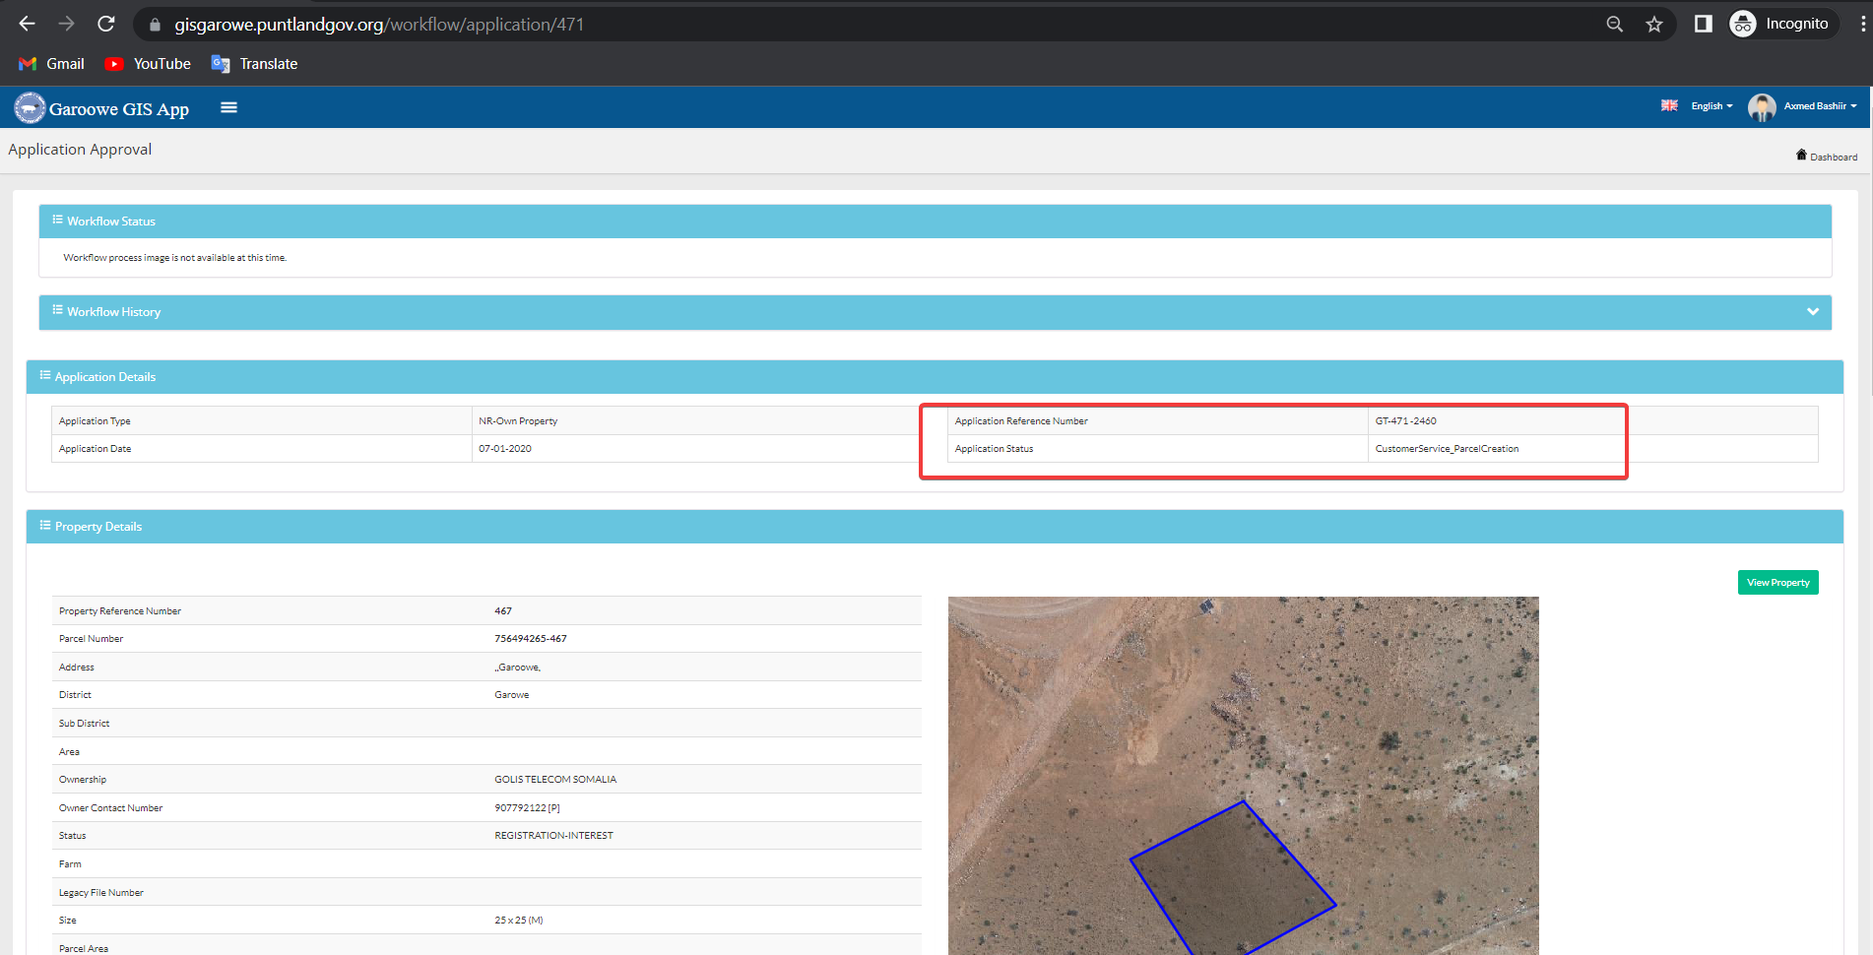Click the Workflow History list icon
This screenshot has width=1873, height=955.
tap(58, 310)
